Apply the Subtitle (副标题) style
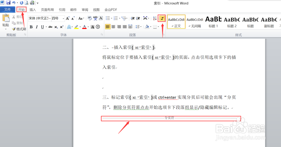This screenshot has width=281, height=147. pyautogui.click(x=269, y=22)
